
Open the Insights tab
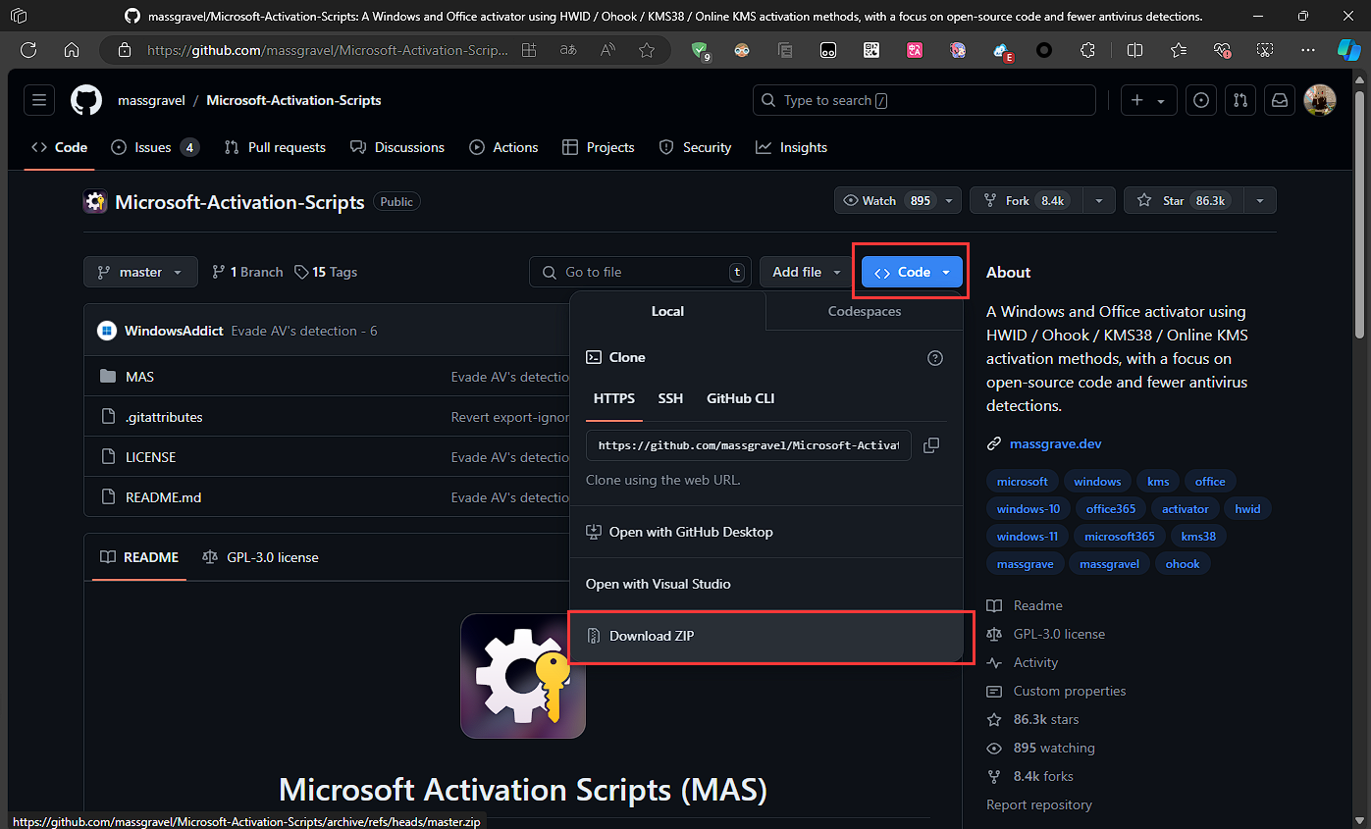(x=791, y=147)
